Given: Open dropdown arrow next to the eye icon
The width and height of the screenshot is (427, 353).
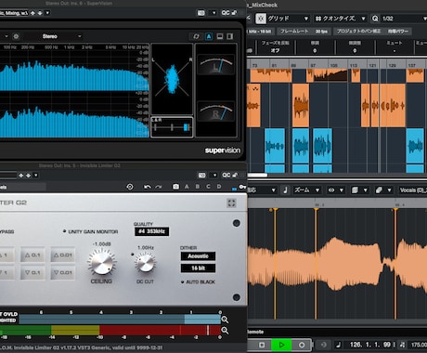Looking at the screenshot, I should 342,190.
